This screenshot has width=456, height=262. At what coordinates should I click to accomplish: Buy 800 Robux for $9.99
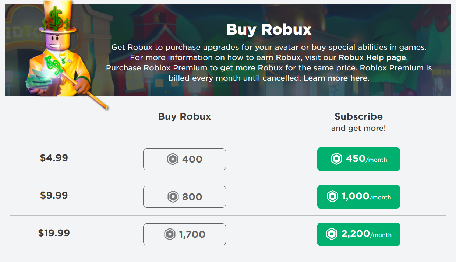[x=184, y=197]
